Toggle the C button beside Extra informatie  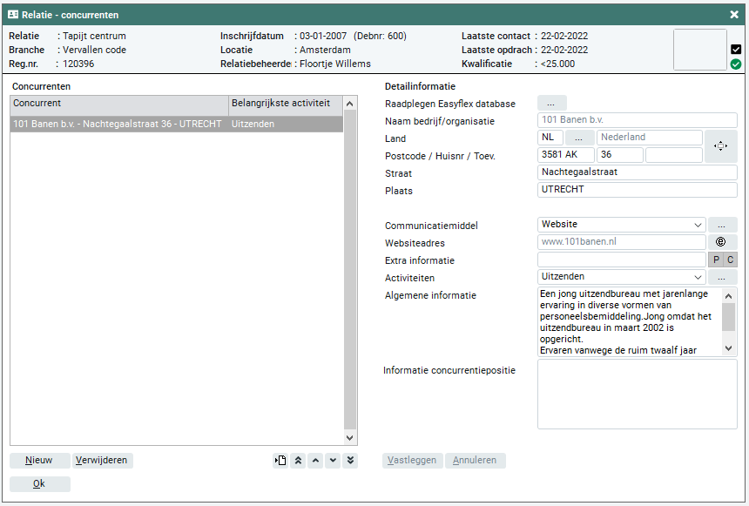731,260
